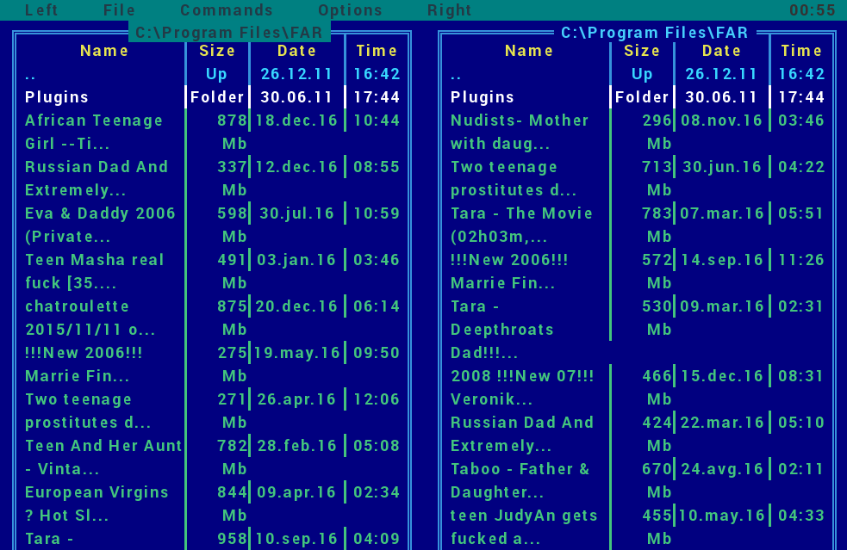Open the Left menu
This screenshot has height=550, width=847.
[x=41, y=10]
